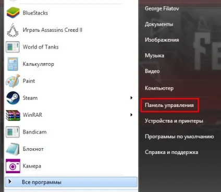Open Музыка folder

pos(154,55)
